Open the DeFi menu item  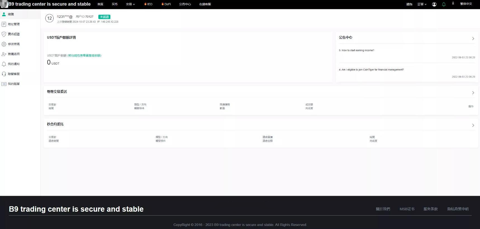(166, 4)
